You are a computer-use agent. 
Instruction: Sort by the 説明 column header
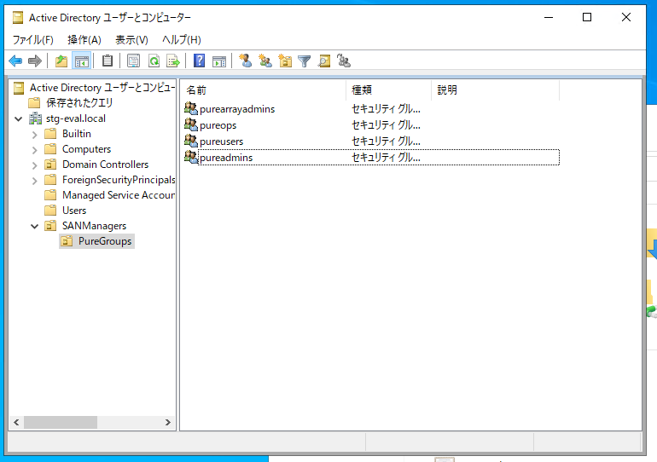[x=496, y=90]
